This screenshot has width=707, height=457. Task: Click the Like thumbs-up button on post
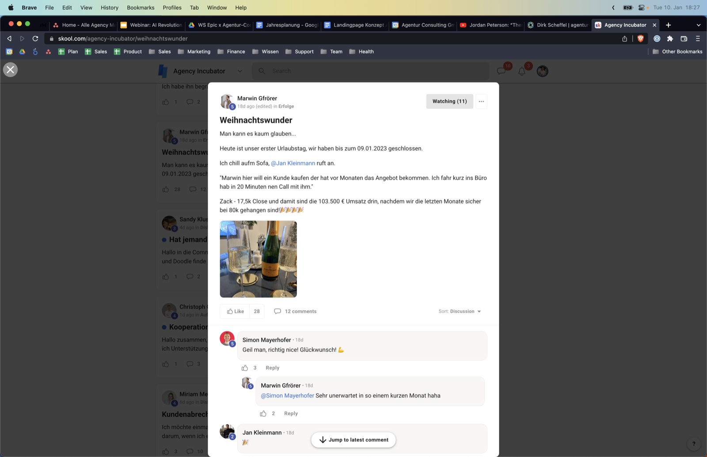coord(235,311)
